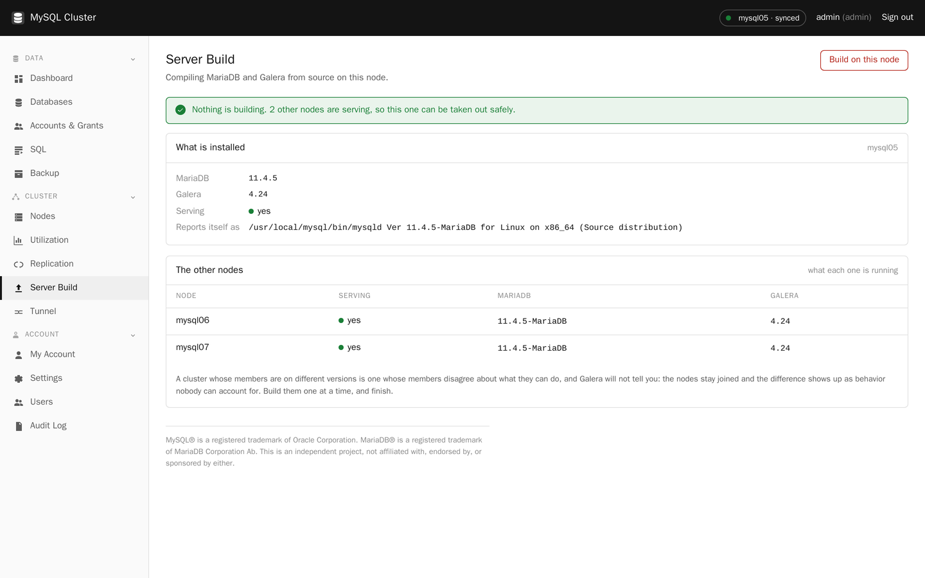Click the Sign out link
The image size is (925, 578).
pos(897,17)
